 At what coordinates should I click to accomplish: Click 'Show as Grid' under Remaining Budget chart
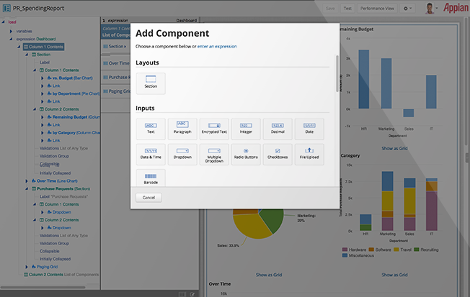(x=394, y=148)
